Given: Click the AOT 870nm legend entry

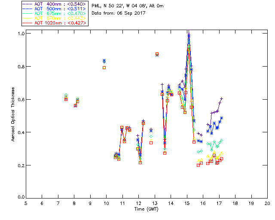Looking at the screenshot, I should (55, 18).
